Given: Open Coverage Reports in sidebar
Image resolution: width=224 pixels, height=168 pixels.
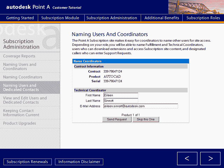Looking at the screenshot, I should click(19, 56).
